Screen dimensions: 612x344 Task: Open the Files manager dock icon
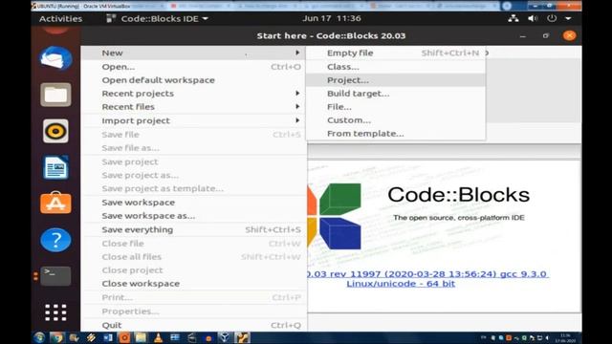point(55,95)
